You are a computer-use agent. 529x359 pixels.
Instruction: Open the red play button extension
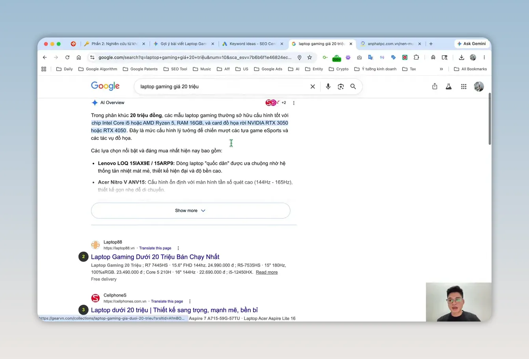pyautogui.click(x=405, y=58)
